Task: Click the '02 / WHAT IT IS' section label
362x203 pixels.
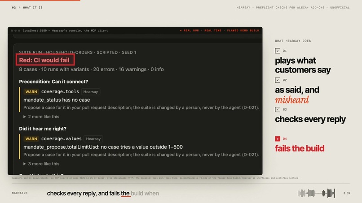Action: click(27, 7)
